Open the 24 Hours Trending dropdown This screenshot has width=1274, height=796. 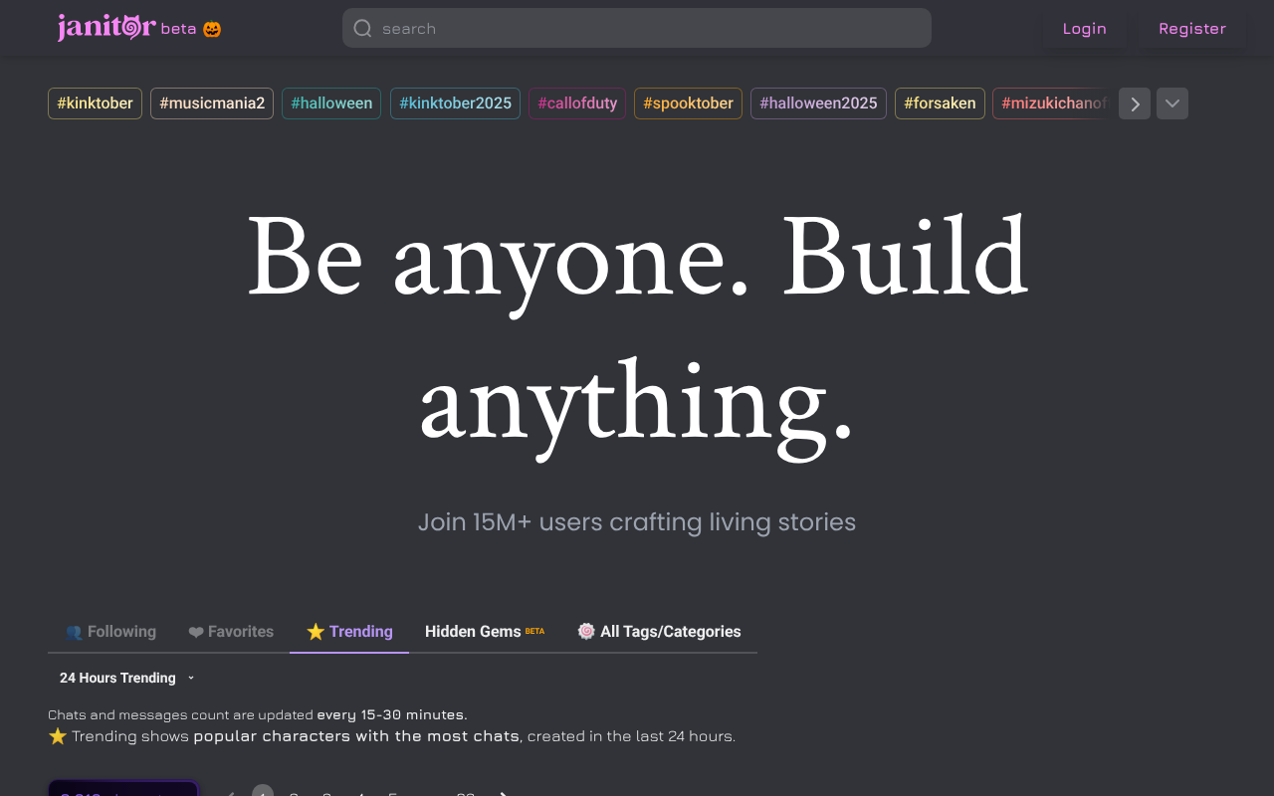coord(126,678)
